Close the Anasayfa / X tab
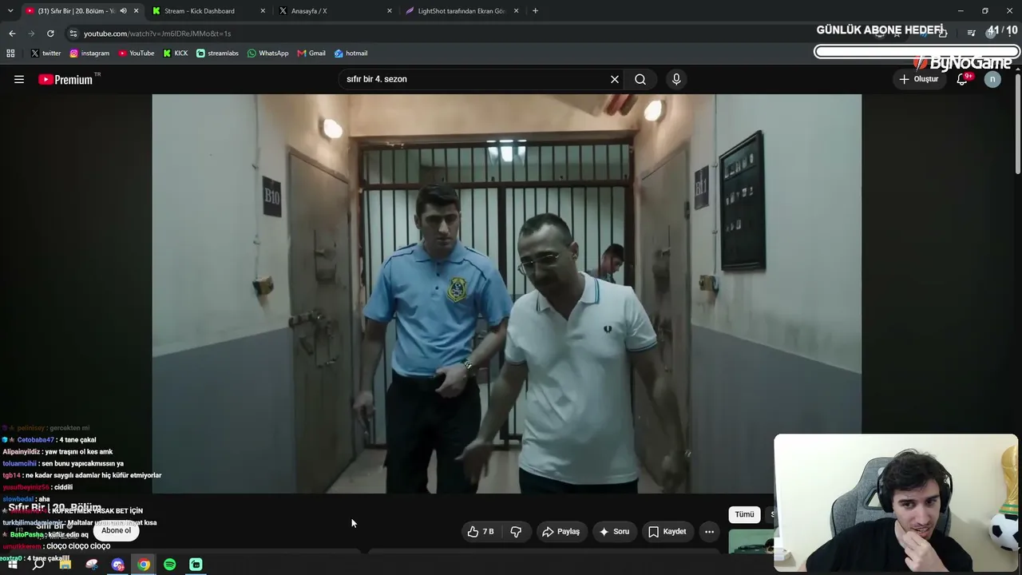The height and width of the screenshot is (575, 1022). pyautogui.click(x=390, y=11)
